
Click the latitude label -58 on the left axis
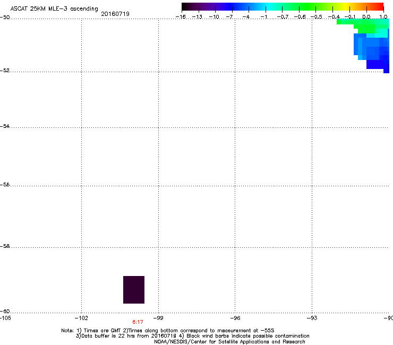[x=5, y=246]
